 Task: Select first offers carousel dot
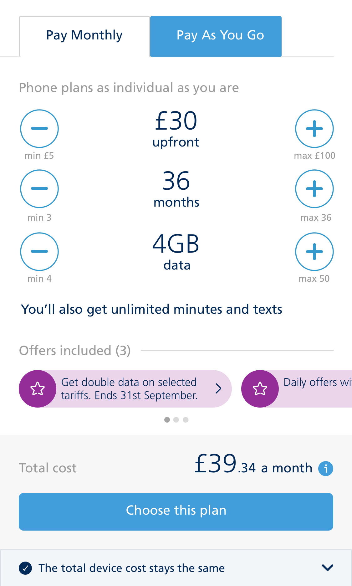[x=167, y=420]
